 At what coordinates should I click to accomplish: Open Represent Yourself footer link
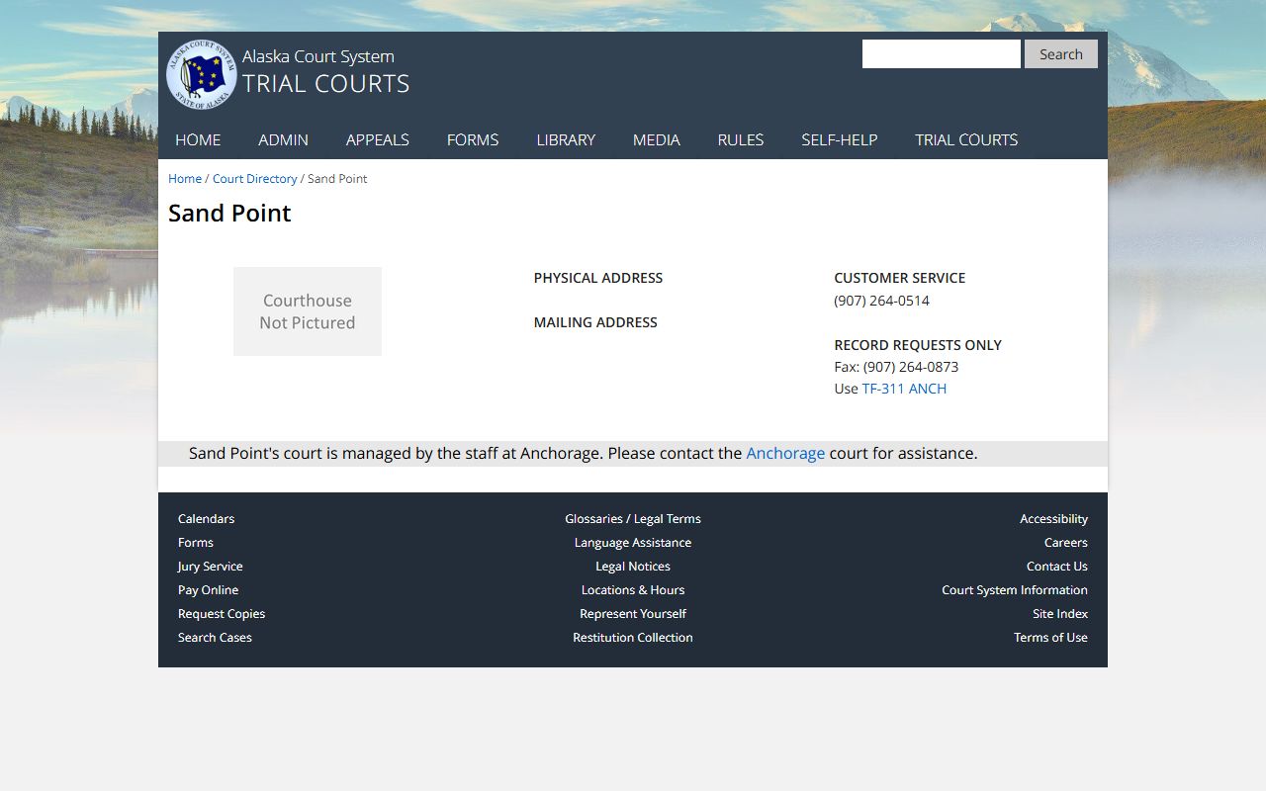coord(633,614)
